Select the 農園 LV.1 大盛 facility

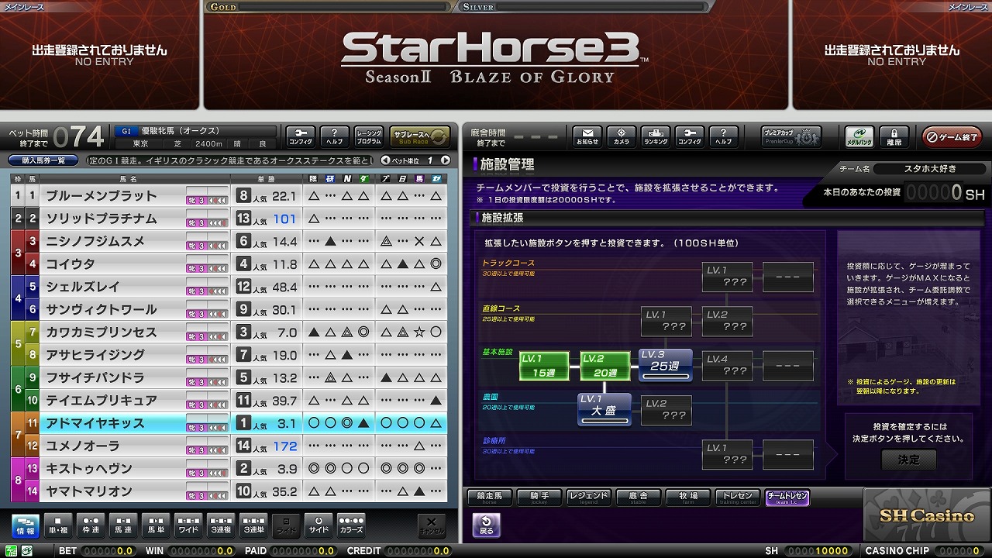click(604, 409)
